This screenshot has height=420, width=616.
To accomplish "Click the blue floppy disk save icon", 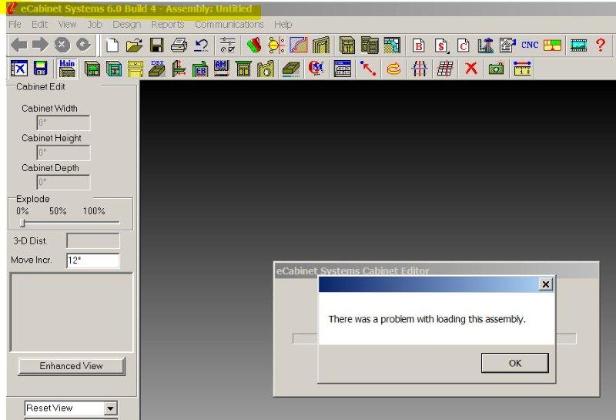I will 41,69.
